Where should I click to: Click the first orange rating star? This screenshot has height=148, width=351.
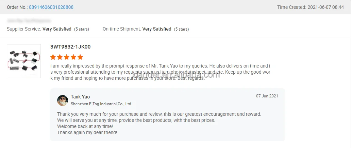(53, 57)
